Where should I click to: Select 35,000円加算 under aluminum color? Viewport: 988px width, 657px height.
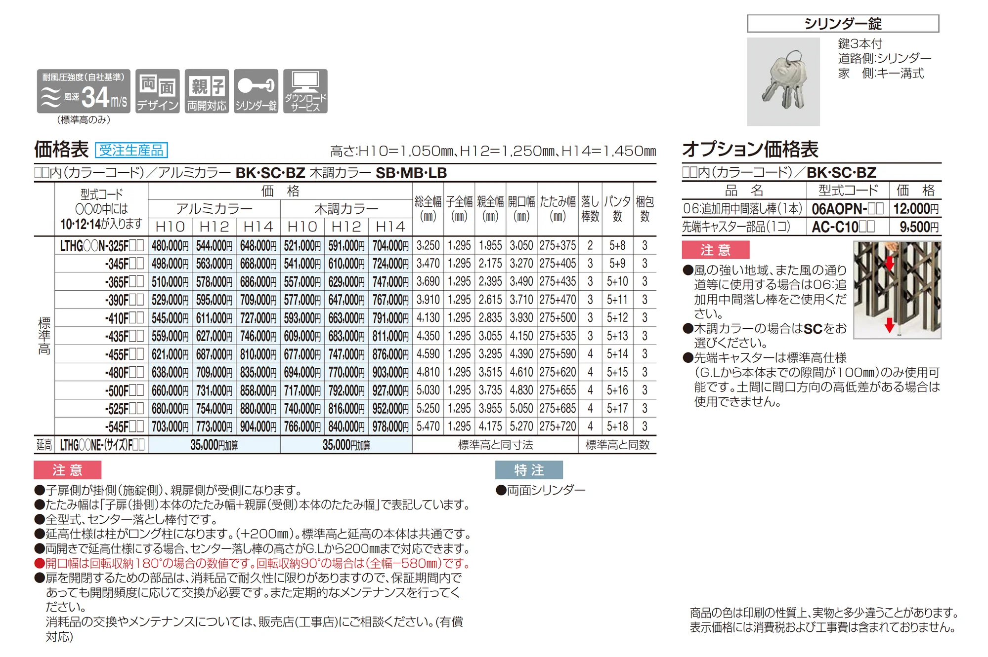point(214,445)
